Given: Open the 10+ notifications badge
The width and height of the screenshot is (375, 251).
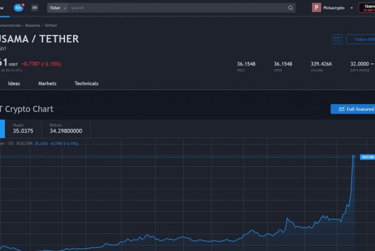Looking at the screenshot, I should click(19, 7).
